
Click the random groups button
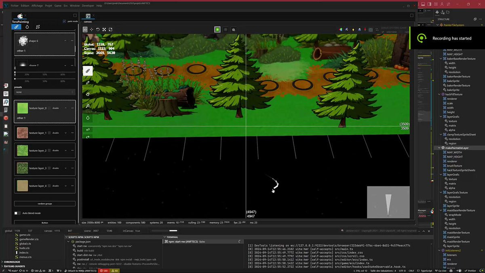pyautogui.click(x=45, y=203)
